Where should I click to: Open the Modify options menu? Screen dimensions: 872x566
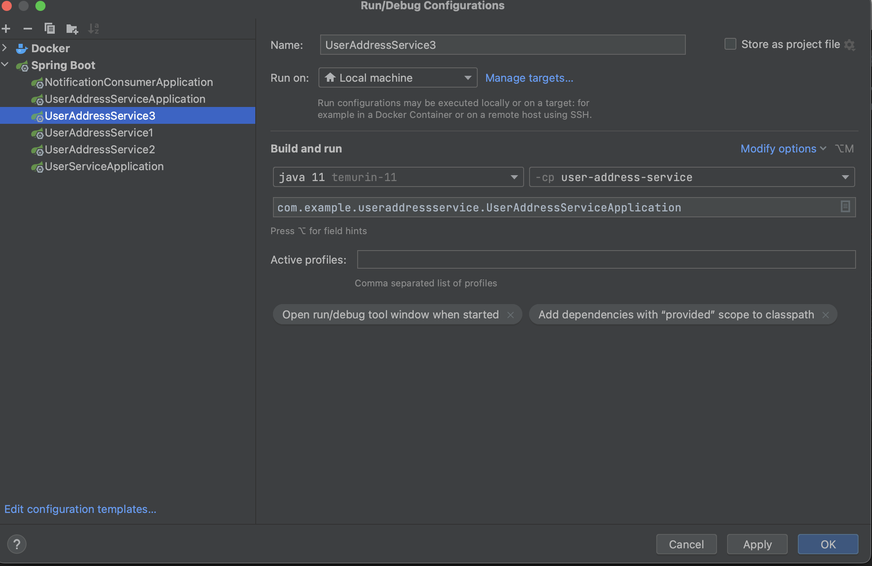783,149
